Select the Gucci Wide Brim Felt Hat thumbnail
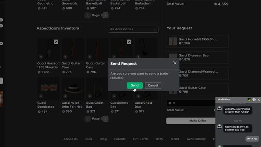 [73, 88]
